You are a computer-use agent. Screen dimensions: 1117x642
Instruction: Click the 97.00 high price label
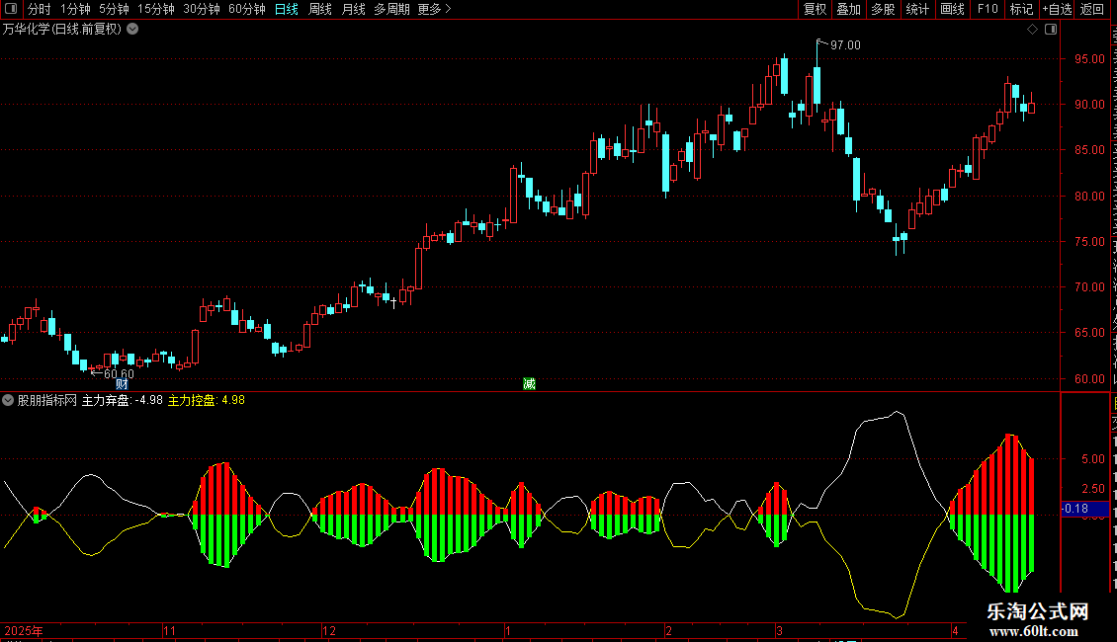pyautogui.click(x=845, y=44)
